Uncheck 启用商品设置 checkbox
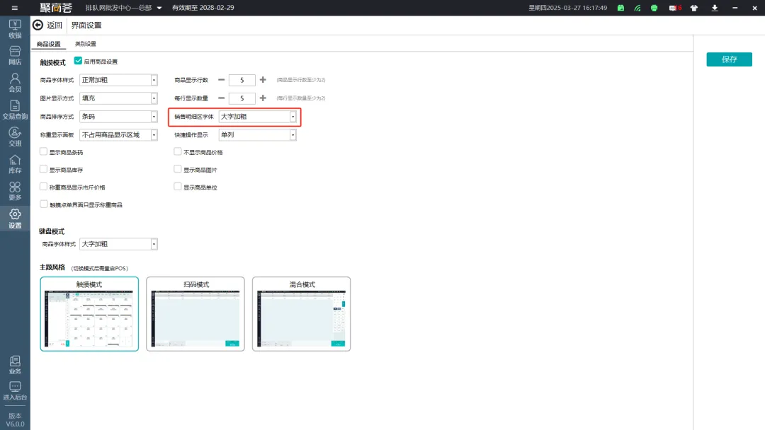The height and width of the screenshot is (430, 765). click(79, 62)
